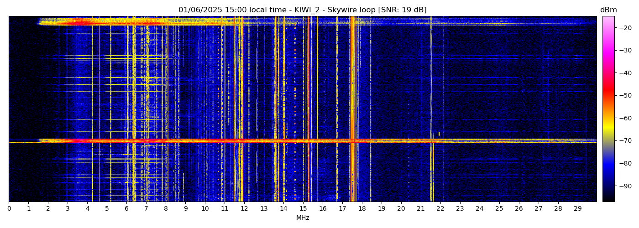The height and width of the screenshot is (228, 639).
Task: Click the 14 MHz x-axis tick label
Action: coord(283,209)
